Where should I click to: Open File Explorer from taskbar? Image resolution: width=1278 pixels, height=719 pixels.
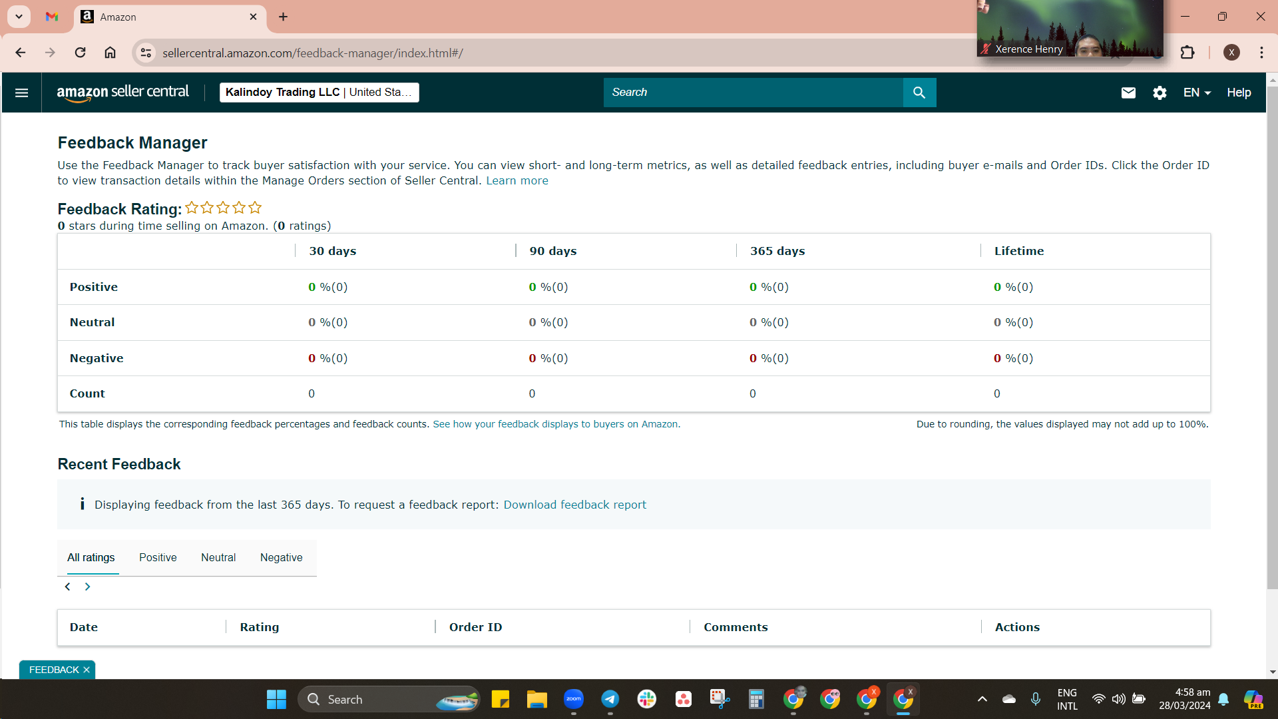[537, 700]
